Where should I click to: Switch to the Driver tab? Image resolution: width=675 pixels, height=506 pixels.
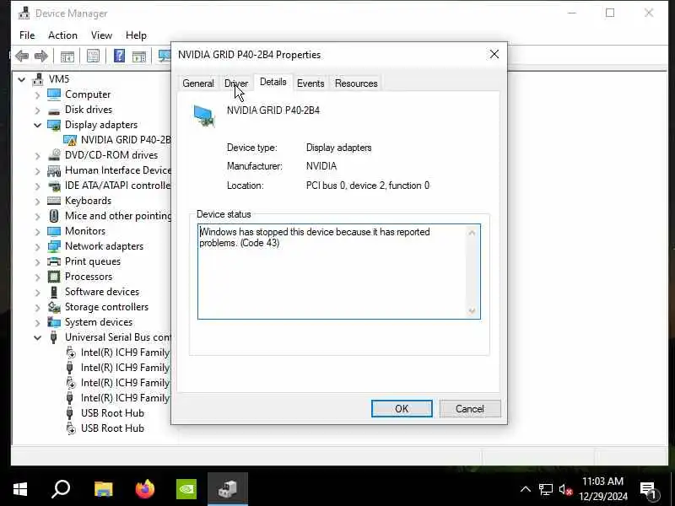(236, 83)
